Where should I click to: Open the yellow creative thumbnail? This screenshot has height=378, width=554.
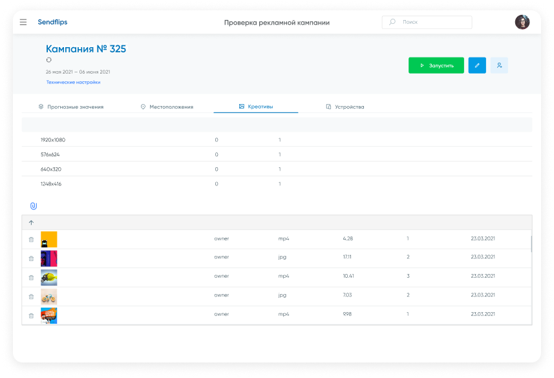(x=49, y=239)
